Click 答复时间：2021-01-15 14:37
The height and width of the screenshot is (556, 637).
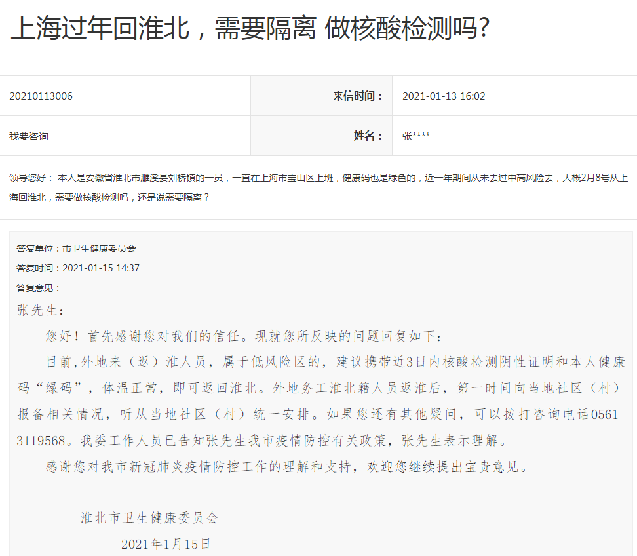(77, 268)
